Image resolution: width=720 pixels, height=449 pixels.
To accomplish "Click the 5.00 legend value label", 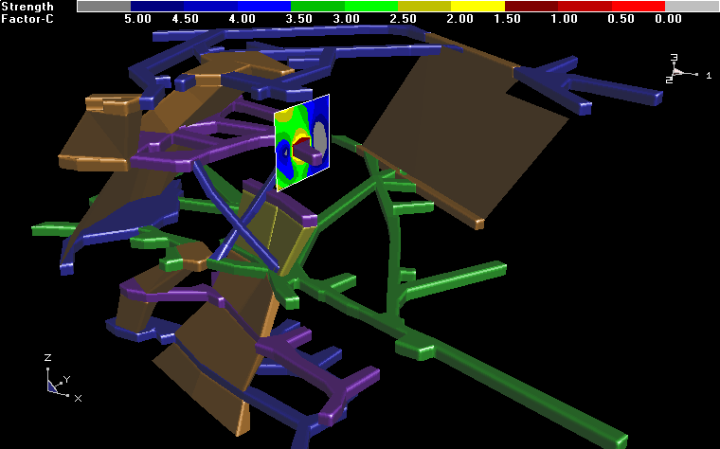I will click(137, 18).
